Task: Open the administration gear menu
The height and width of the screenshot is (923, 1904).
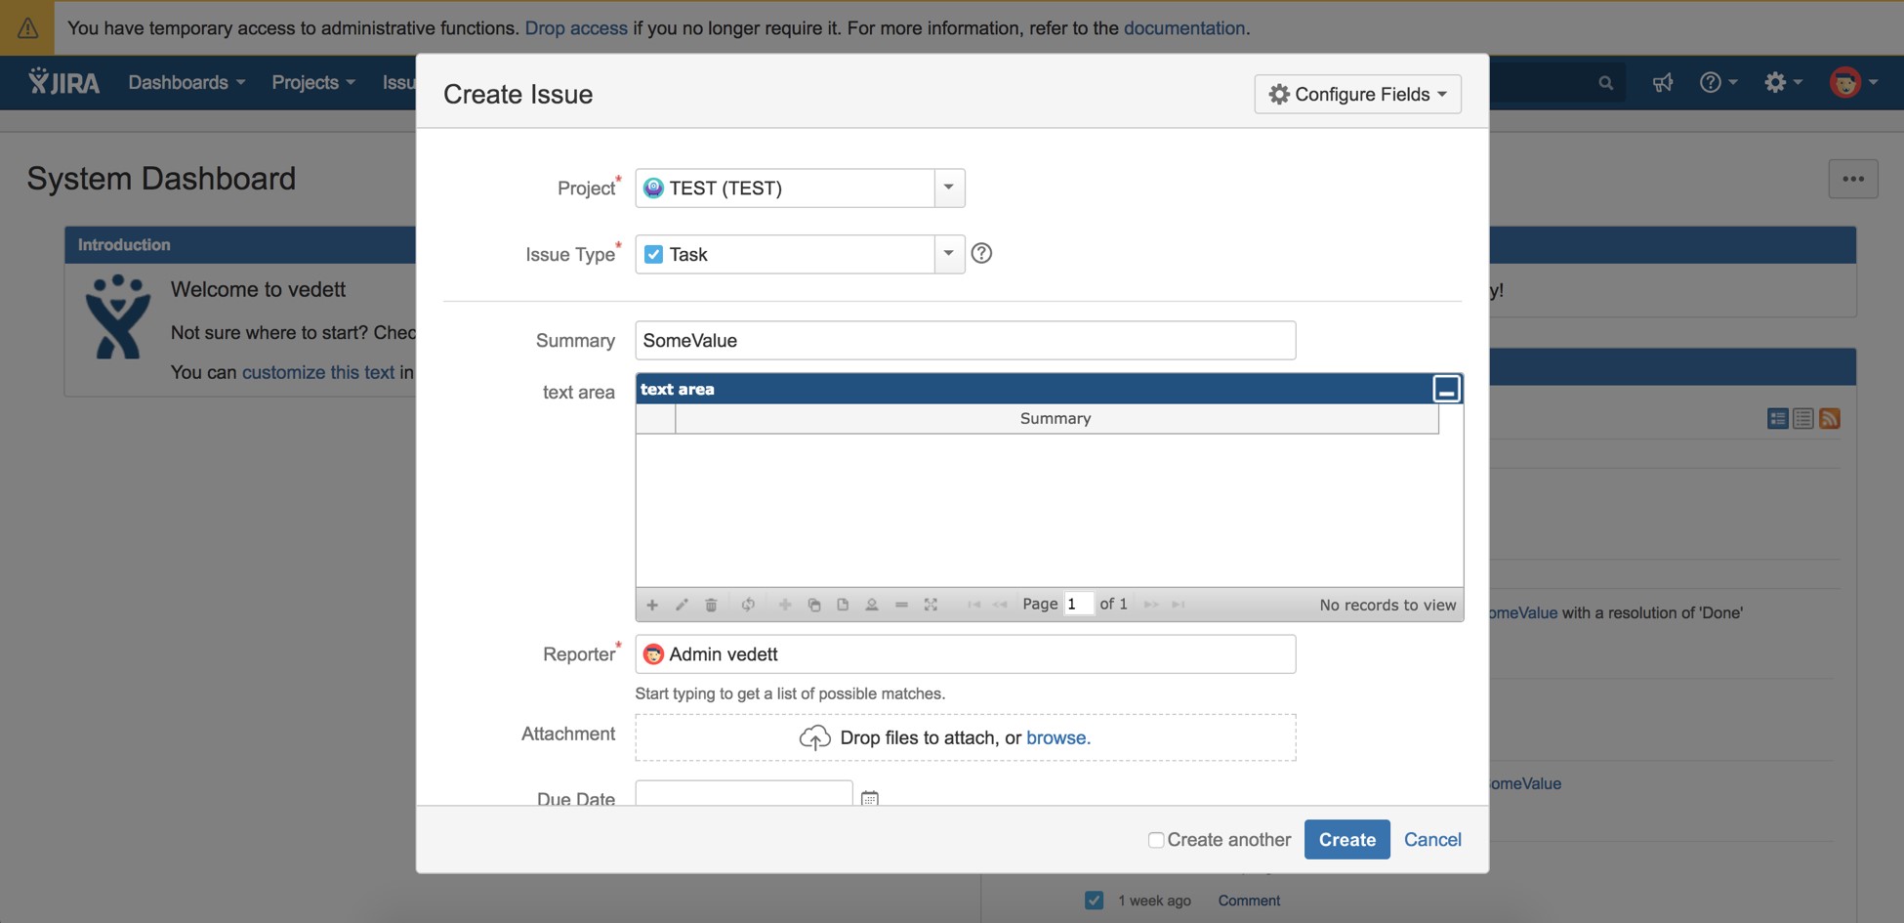Action: [x=1783, y=83]
